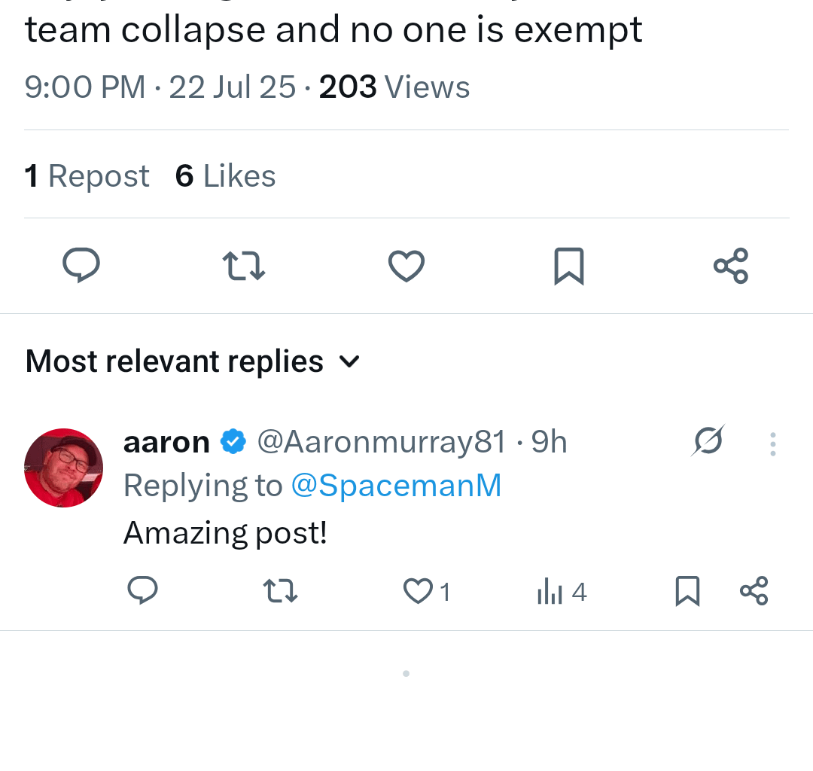
Task: Repost aaron's reply
Action: (x=280, y=591)
